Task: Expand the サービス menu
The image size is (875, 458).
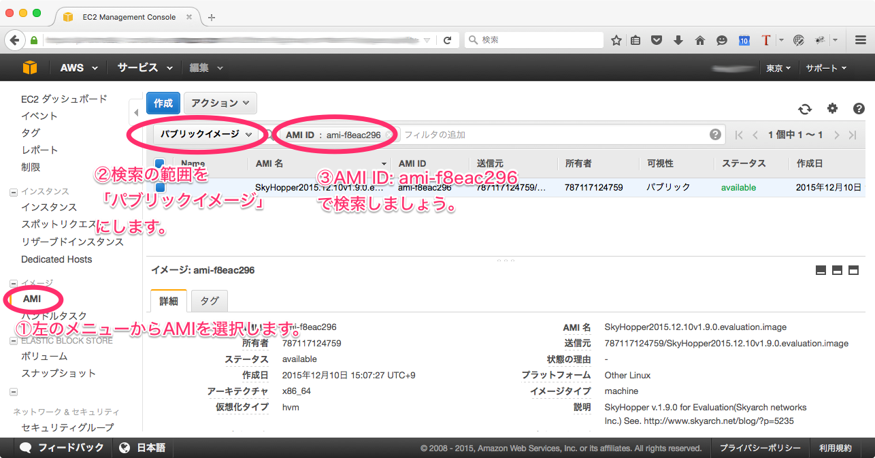Action: tap(144, 67)
